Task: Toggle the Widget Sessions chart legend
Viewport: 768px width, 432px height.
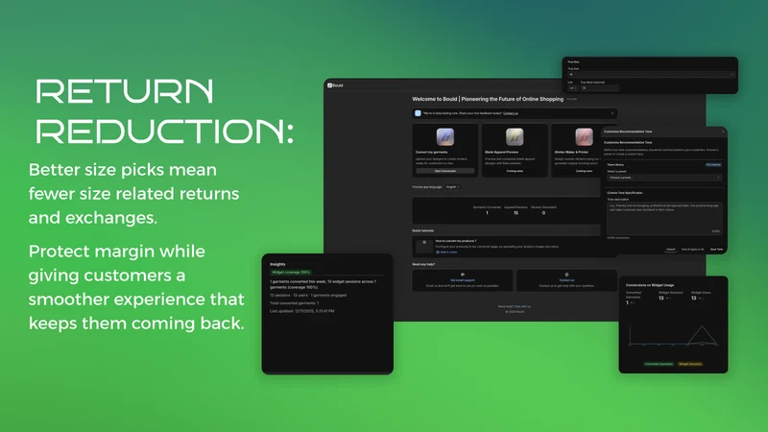Action: pyautogui.click(x=690, y=364)
